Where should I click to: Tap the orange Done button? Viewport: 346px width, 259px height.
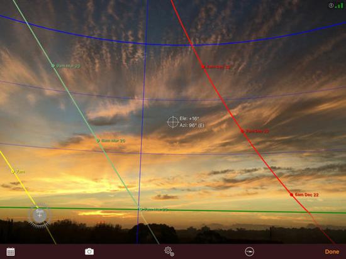pos(332,251)
